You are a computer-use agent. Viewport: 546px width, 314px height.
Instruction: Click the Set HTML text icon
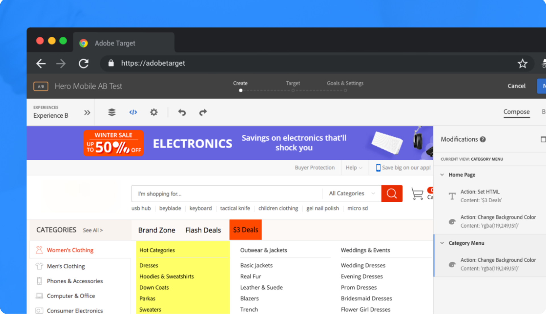[x=452, y=196]
